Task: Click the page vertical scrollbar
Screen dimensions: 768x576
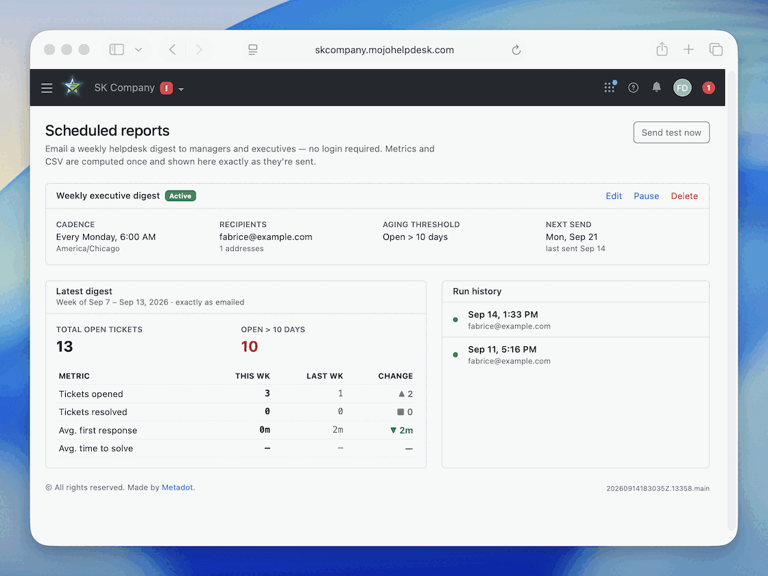Action: (731, 301)
